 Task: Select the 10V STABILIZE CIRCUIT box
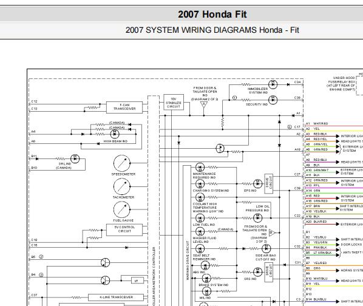(174, 102)
